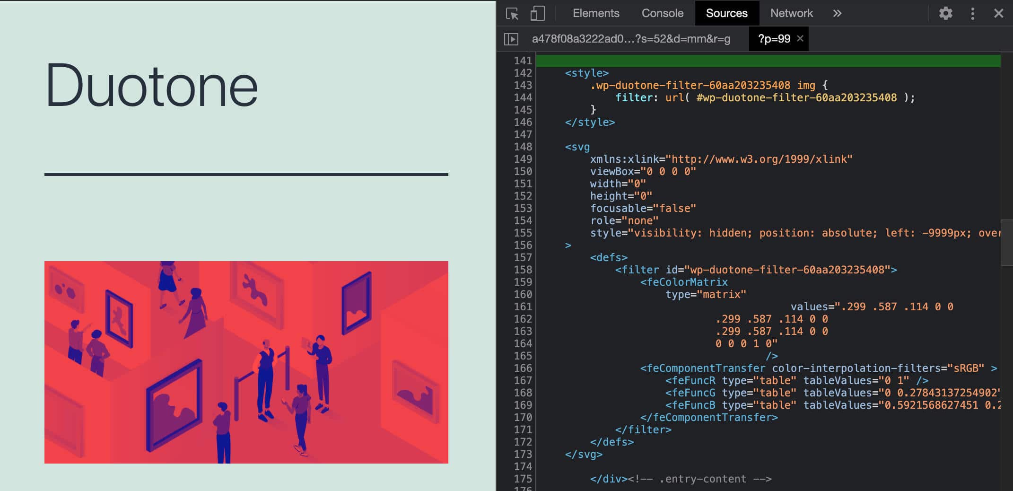
Task: Reveal hidden panels via the chevron
Action: pyautogui.click(x=837, y=13)
